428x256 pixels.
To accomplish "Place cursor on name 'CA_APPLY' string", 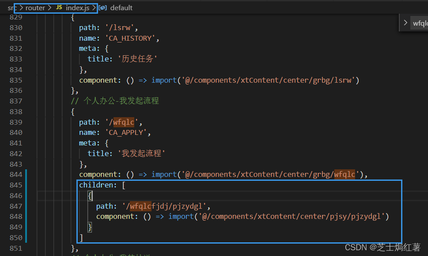I will [x=126, y=133].
